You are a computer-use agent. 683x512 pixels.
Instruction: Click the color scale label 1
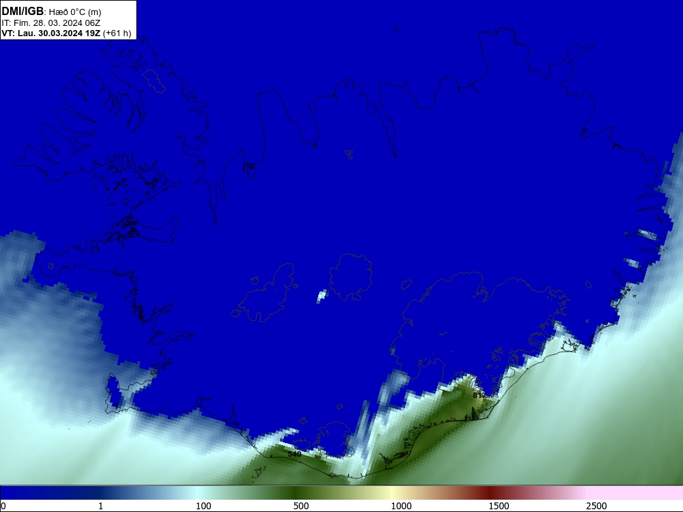(x=100, y=506)
